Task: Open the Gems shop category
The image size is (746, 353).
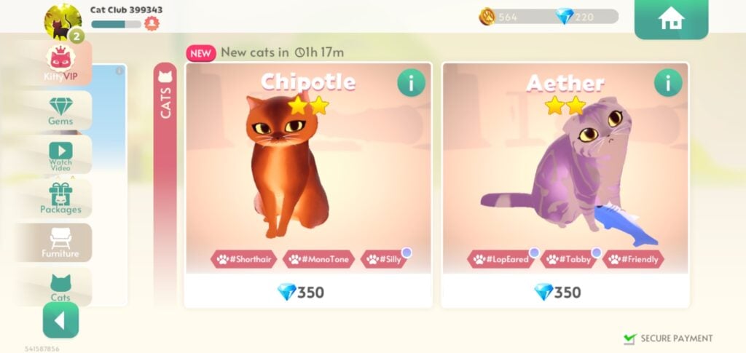Action: (60, 111)
